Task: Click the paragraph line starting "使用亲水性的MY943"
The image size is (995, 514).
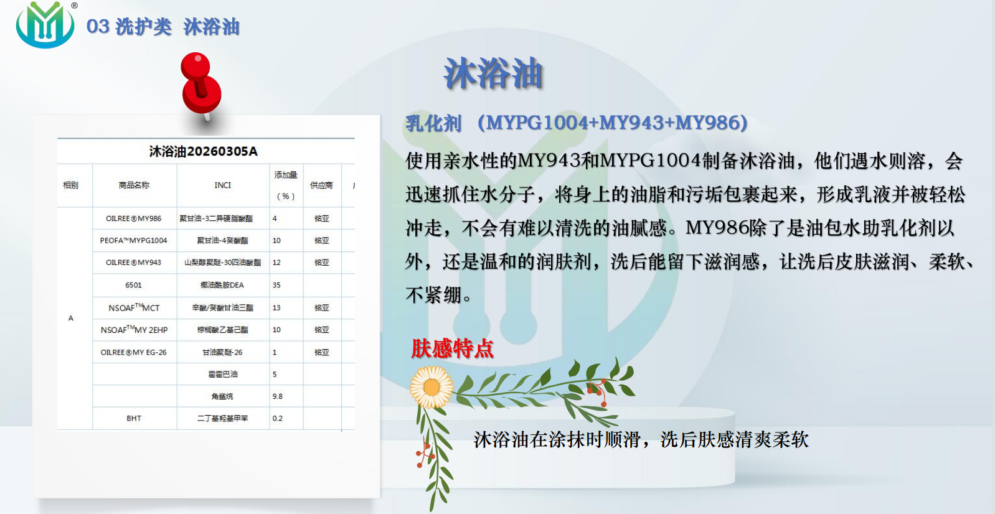Action: (684, 161)
